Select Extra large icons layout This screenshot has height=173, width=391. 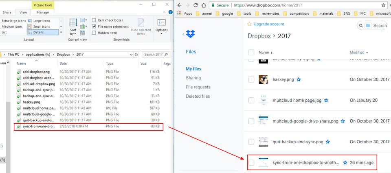pyautogui.click(x=13, y=21)
